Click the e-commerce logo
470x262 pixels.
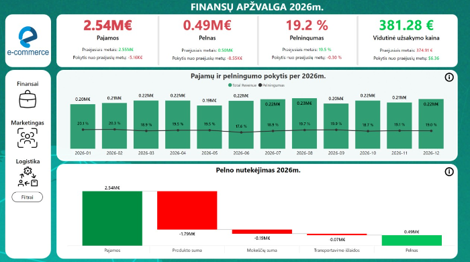click(28, 41)
